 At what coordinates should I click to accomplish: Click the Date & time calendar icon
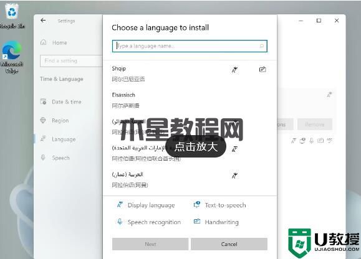tap(43, 101)
